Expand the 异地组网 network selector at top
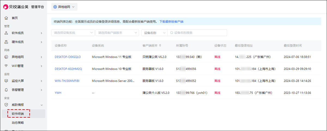327x131 pixels. point(64,7)
